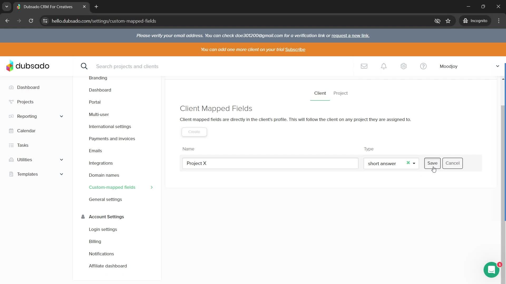Expand the Templates menu
This screenshot has height=284, width=506.
[x=61, y=174]
